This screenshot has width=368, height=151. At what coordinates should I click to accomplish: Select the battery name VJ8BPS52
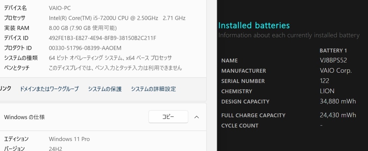tap(333, 60)
